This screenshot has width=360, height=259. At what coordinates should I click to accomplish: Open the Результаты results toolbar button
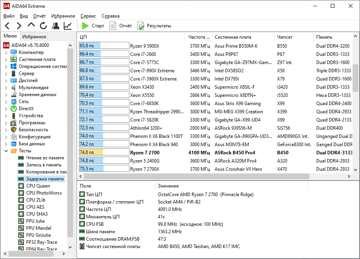[154, 26]
